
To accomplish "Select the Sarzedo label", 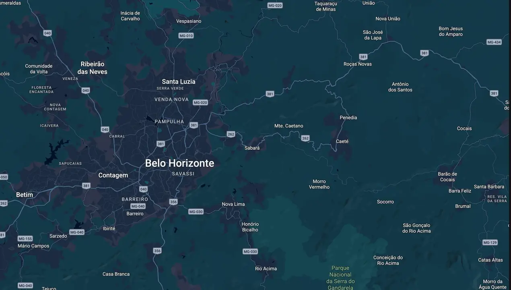I will [58, 236].
